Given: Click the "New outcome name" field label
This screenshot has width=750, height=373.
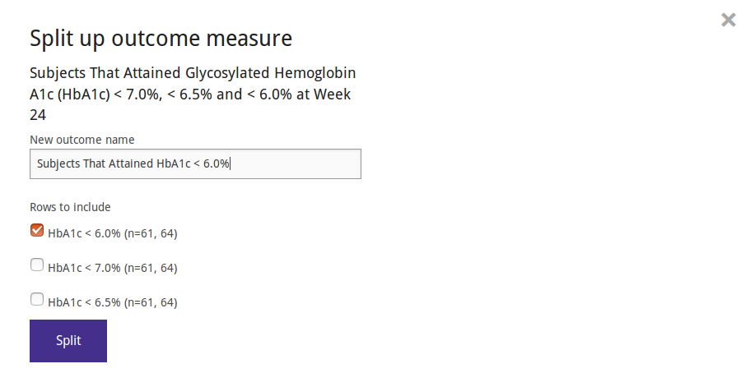Looking at the screenshot, I should (x=82, y=140).
